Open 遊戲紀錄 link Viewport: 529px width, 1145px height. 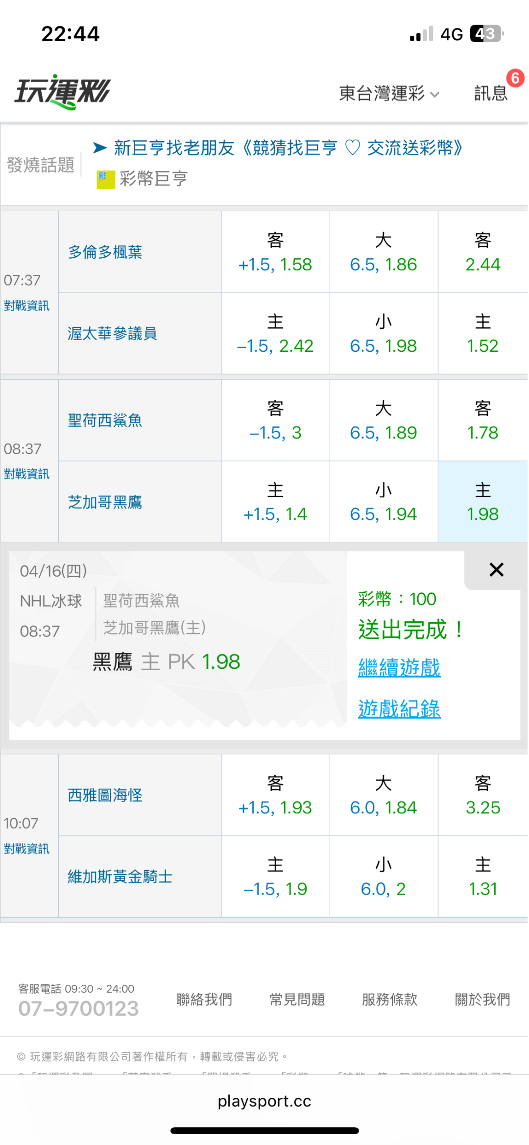399,709
